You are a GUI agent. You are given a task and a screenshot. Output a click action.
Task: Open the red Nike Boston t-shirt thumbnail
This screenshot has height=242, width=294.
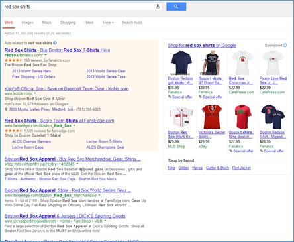[x=243, y=117]
